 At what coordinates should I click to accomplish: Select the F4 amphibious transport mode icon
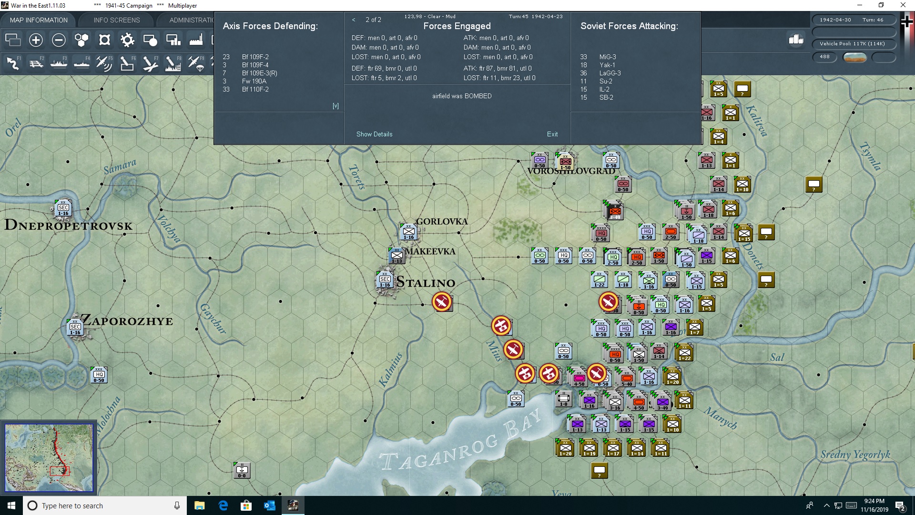[x=81, y=63]
